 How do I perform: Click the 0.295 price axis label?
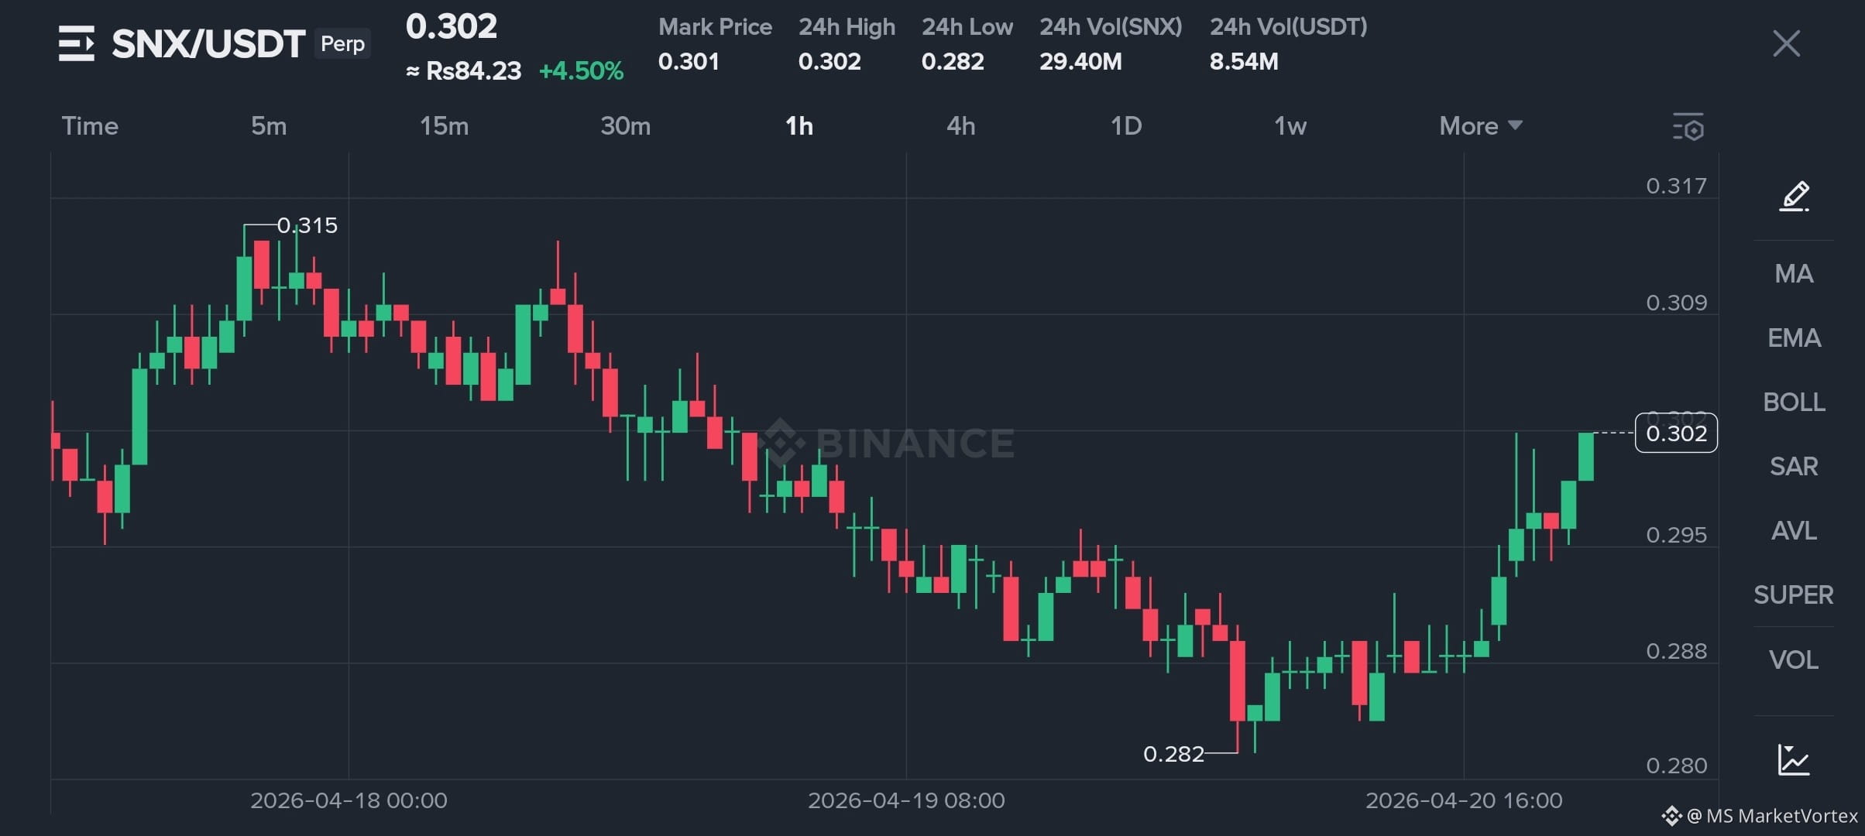(1676, 535)
